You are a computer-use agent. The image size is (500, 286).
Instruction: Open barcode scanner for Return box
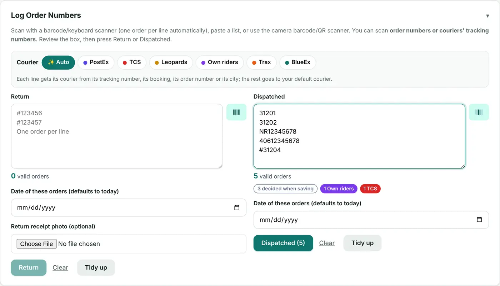pyautogui.click(x=236, y=112)
